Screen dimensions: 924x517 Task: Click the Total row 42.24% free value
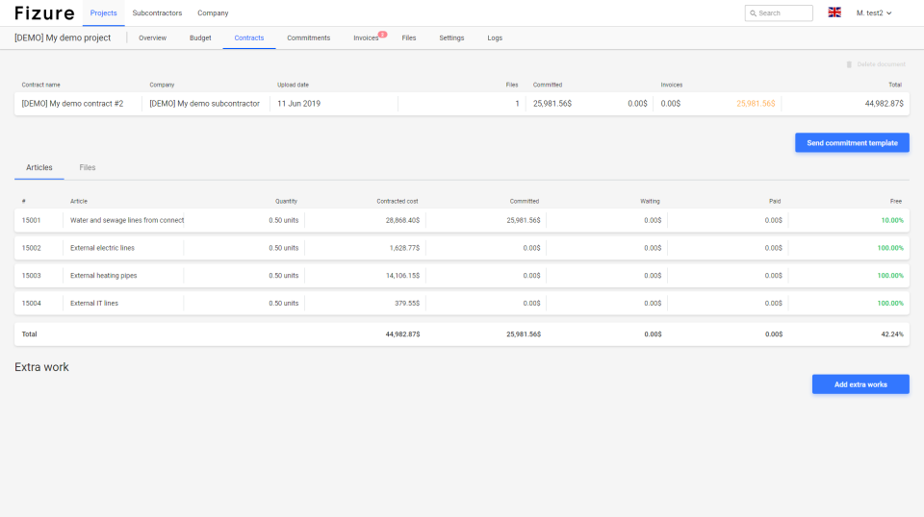point(892,334)
